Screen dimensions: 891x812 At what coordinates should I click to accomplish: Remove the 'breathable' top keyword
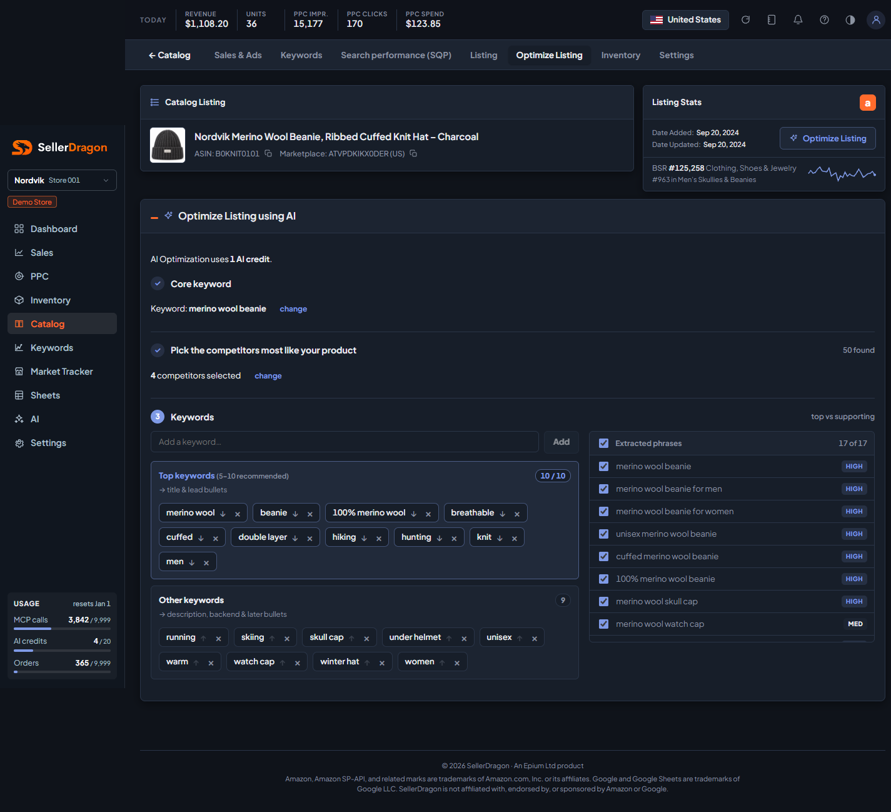pos(517,514)
